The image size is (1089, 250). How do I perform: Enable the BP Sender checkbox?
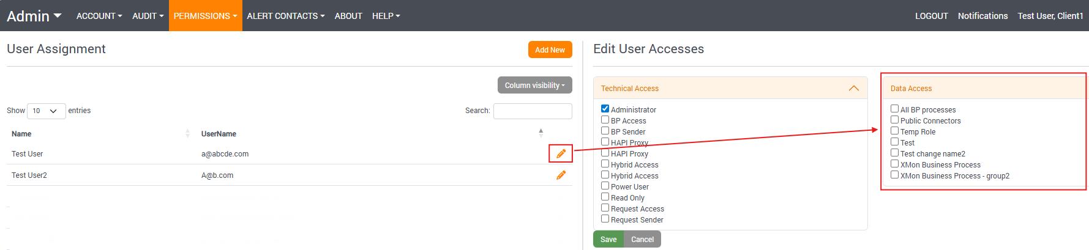605,131
